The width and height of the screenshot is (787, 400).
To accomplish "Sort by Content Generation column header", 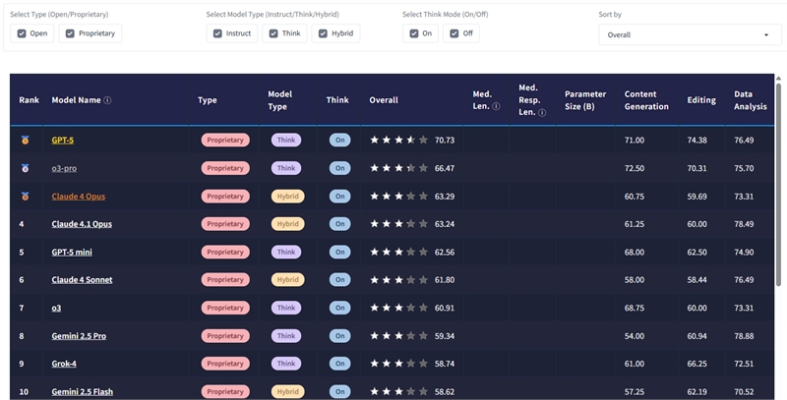I will click(x=646, y=100).
